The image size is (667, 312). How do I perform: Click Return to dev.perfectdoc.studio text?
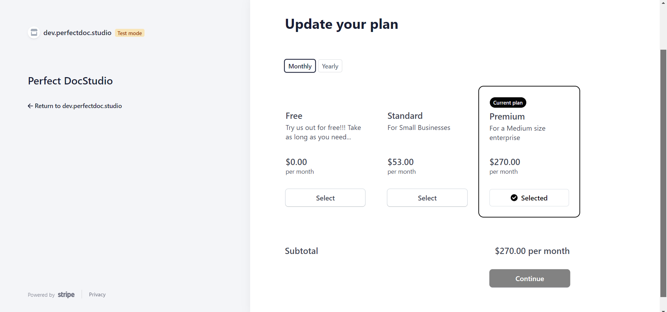tap(78, 106)
